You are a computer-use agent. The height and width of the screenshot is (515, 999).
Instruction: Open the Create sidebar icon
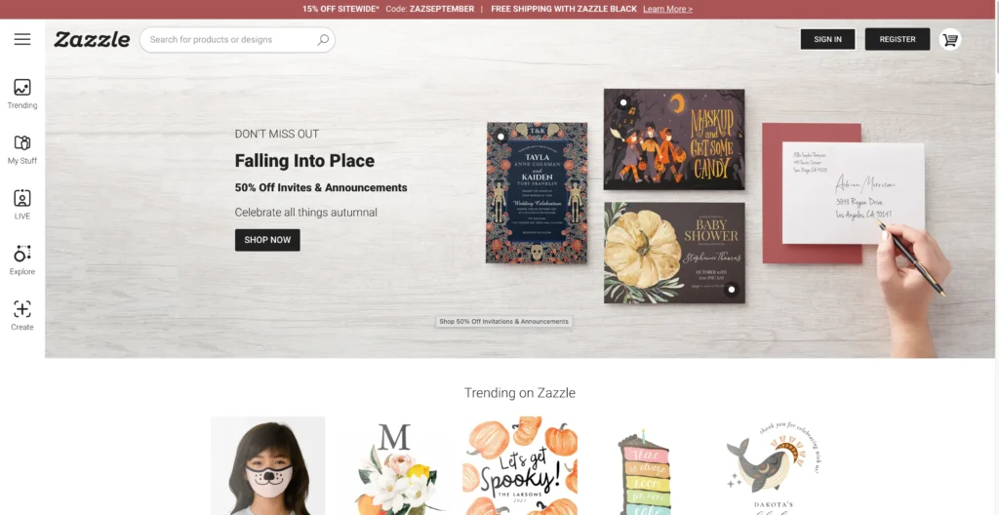pyautogui.click(x=22, y=315)
